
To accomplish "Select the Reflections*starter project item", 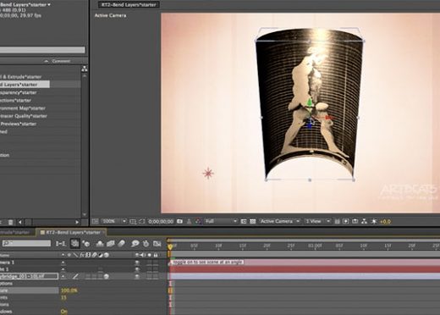I will pyautogui.click(x=16, y=101).
